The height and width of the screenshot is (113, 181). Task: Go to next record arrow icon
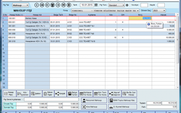[58, 5]
